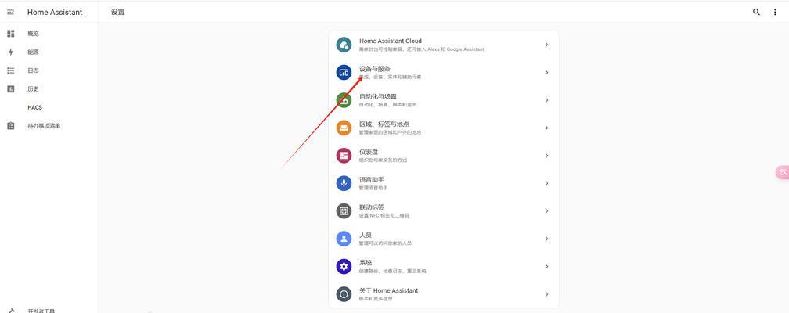Screen dimensions: 789x313
Task: Click the green 自动化与场景 robot icon
Action: tap(344, 100)
